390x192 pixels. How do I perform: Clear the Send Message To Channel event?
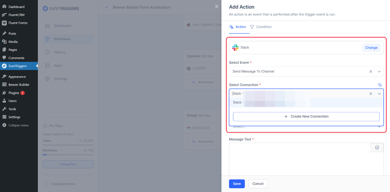tap(371, 71)
